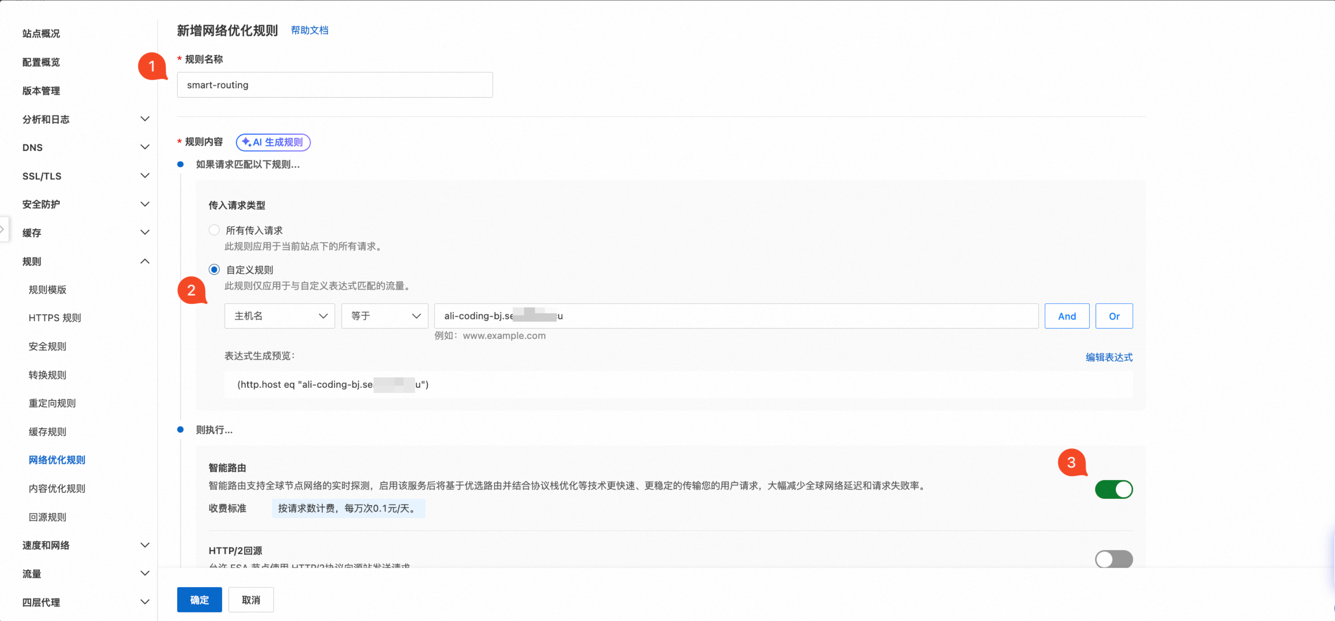Viewport: 1335px width, 621px height.
Task: Open the 帮助文档 help link
Action: (310, 30)
